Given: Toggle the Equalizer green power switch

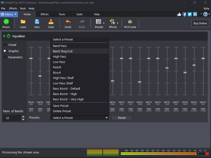Looking at the screenshot, I should pyautogui.click(x=8, y=36).
